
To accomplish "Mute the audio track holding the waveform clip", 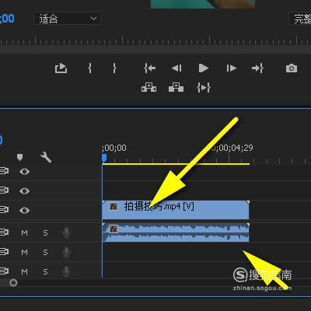I will coord(24,232).
